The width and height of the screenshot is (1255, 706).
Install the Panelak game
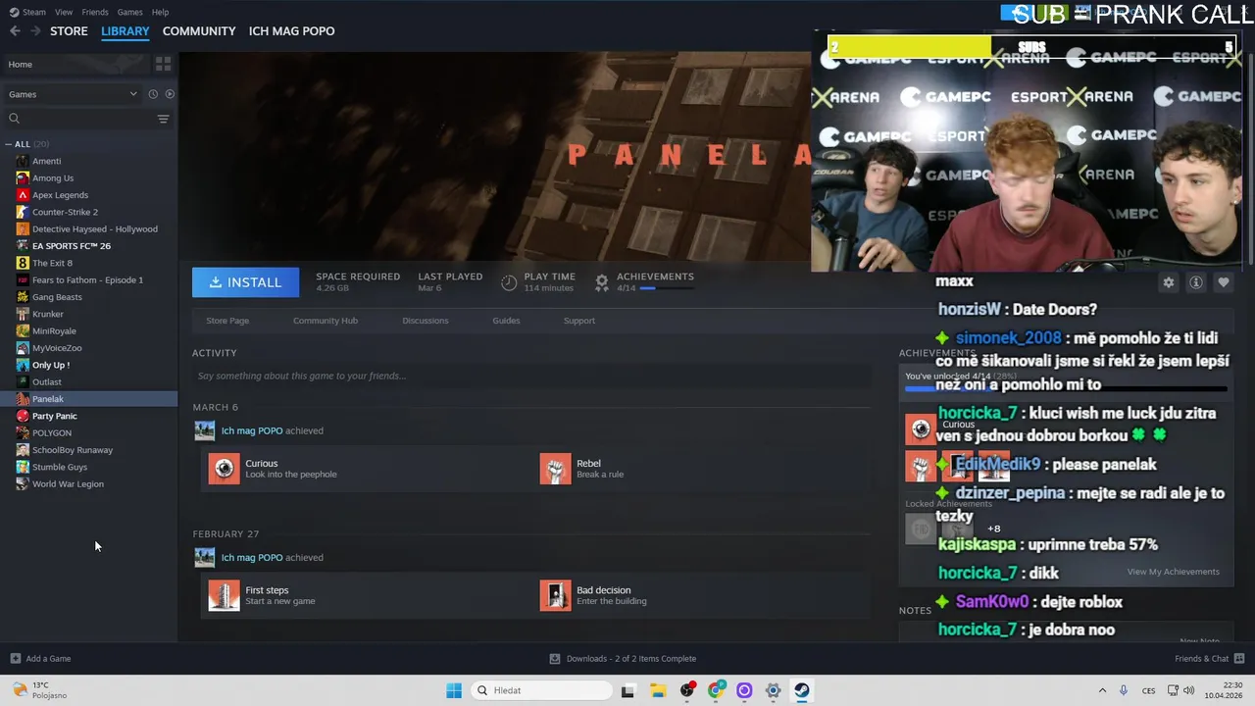(x=245, y=282)
